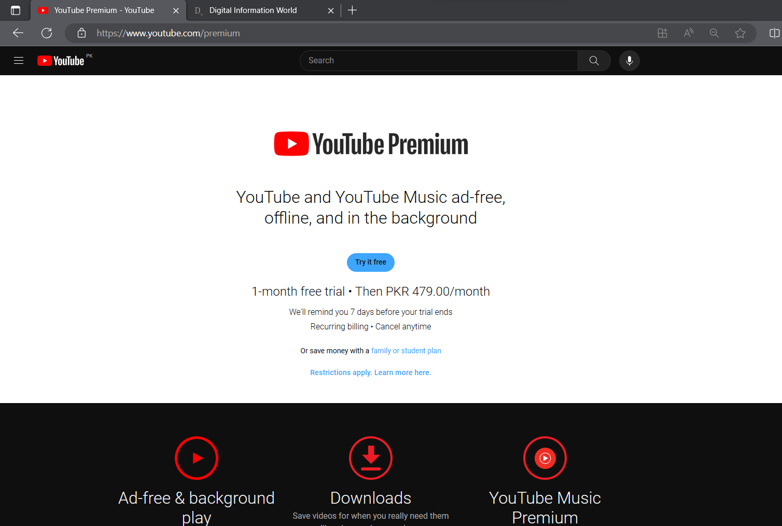Image resolution: width=782 pixels, height=526 pixels.
Task: Click the magnifier search button
Action: [594, 61]
